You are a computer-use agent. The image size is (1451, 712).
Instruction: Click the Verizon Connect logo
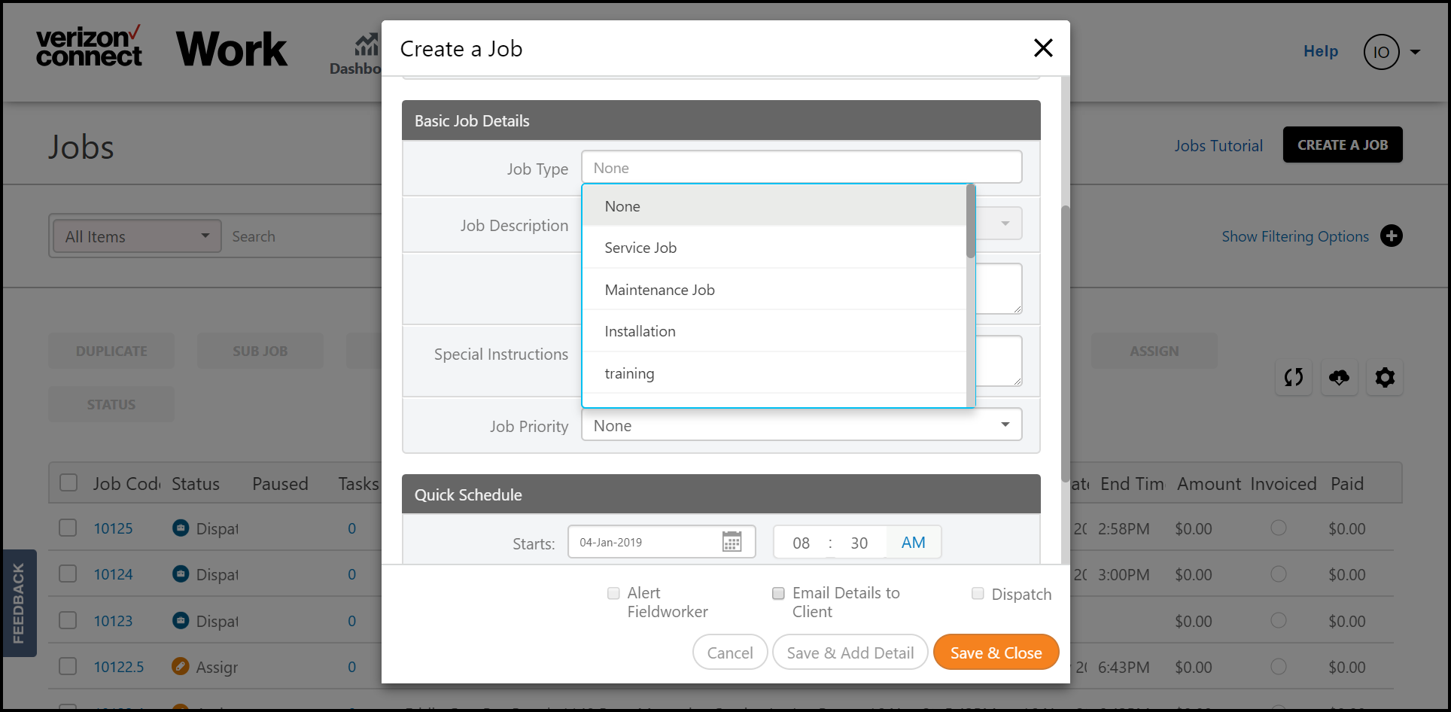(89, 47)
